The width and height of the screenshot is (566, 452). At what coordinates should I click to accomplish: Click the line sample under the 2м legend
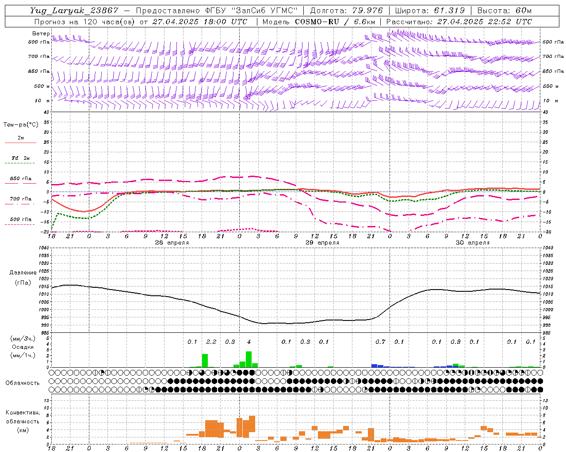pyautogui.click(x=20, y=143)
